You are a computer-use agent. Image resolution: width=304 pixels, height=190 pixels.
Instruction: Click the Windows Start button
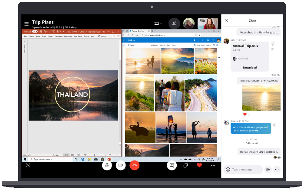coord(25,159)
